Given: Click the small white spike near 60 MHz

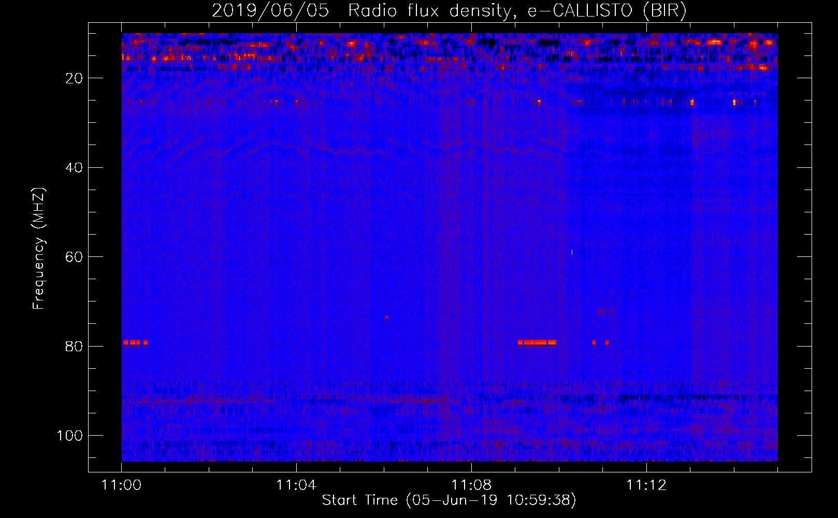Looking at the screenshot, I should coord(572,253).
